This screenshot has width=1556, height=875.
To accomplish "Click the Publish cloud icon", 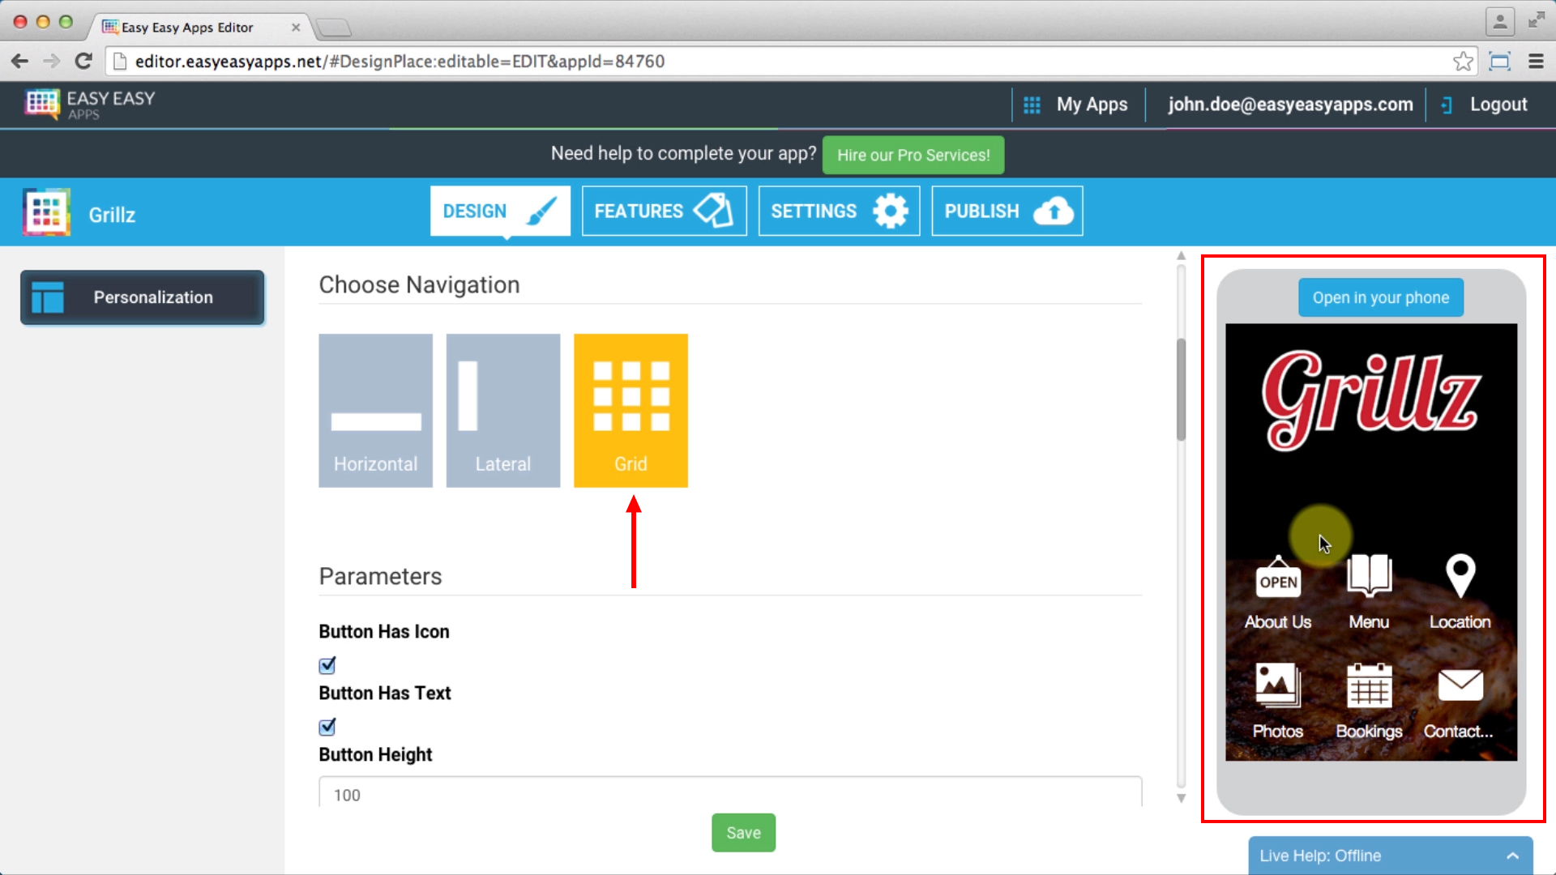I will [x=1052, y=211].
